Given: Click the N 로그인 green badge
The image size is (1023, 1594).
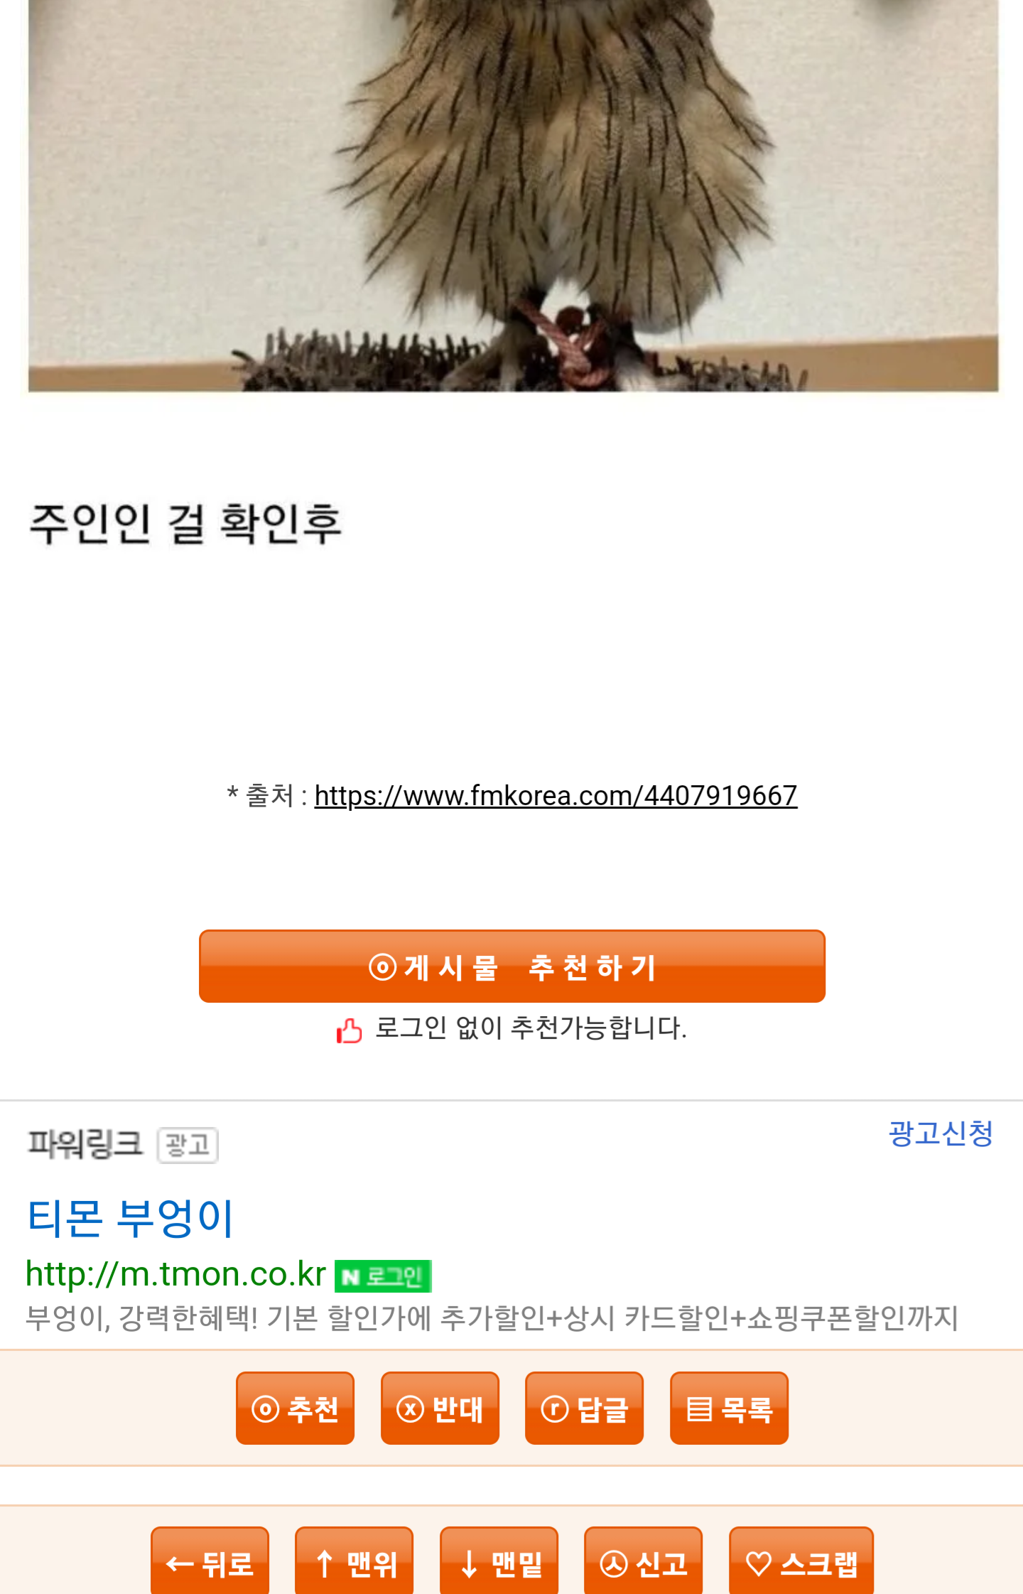Looking at the screenshot, I should [x=383, y=1276].
